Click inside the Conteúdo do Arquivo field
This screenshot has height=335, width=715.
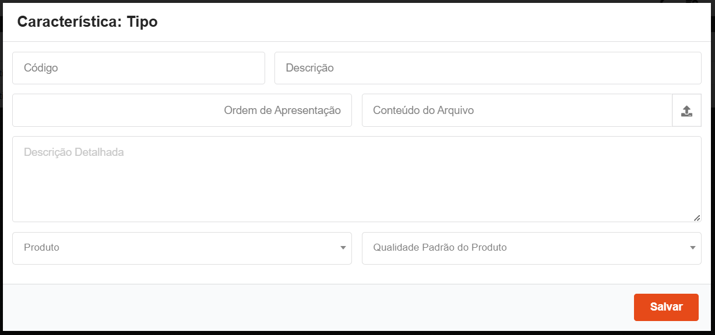tap(519, 110)
